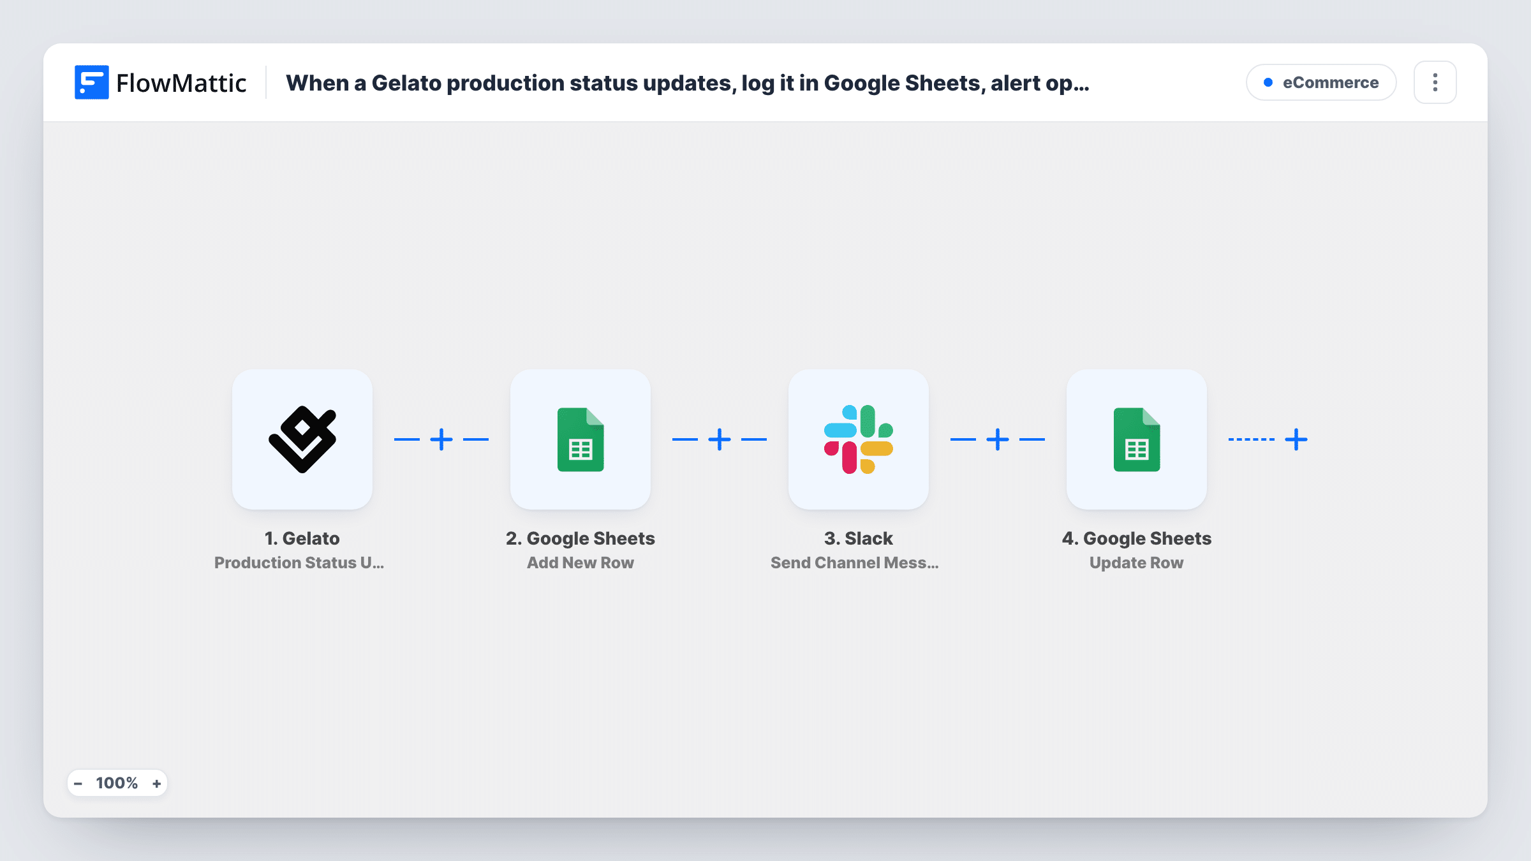
Task: Click the 'Add New Row' subtitle
Action: (581, 563)
